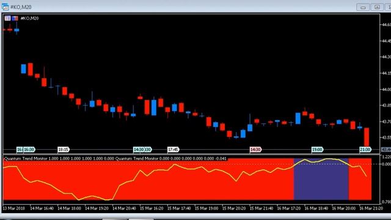Click the grey current price tag on price scale

[386, 150]
